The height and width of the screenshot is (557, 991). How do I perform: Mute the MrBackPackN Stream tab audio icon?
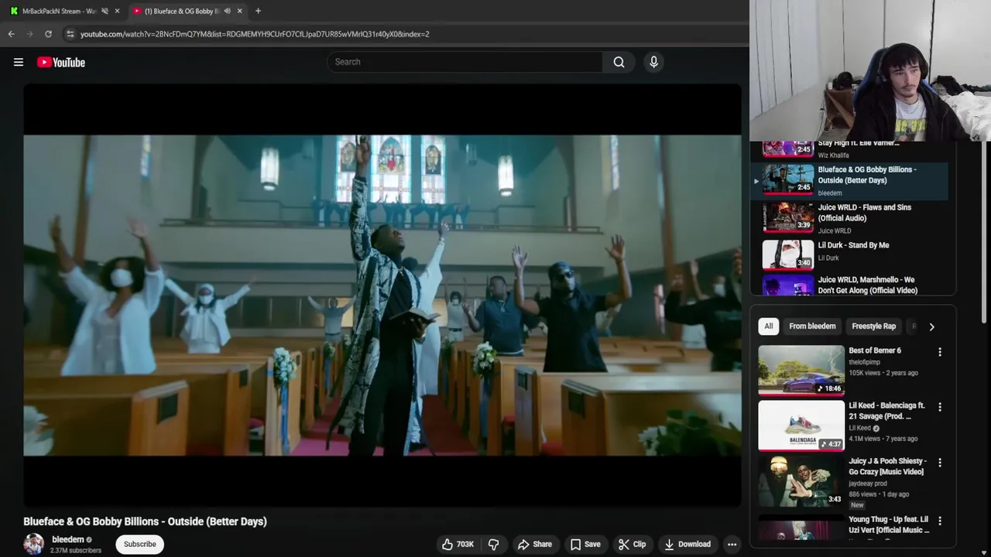tap(105, 11)
